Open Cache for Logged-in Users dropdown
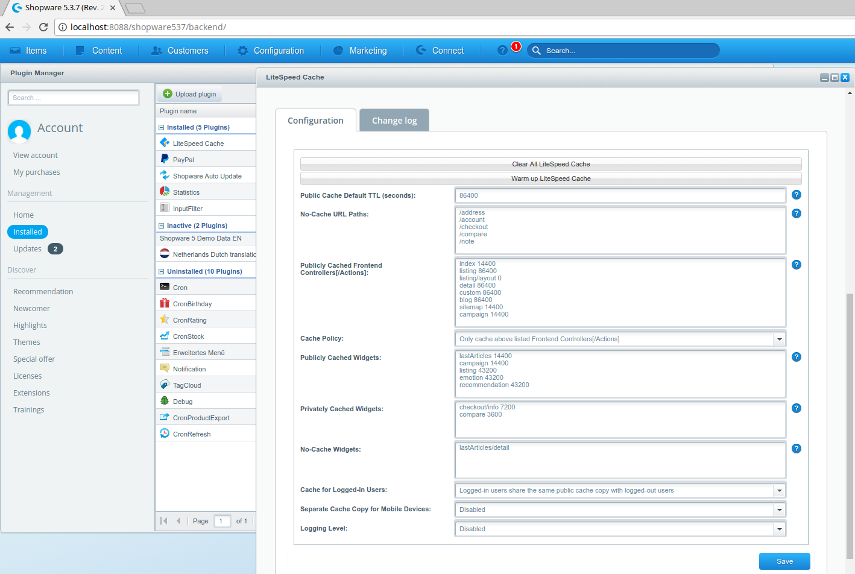Viewport: 855px width, 574px height. click(780, 490)
